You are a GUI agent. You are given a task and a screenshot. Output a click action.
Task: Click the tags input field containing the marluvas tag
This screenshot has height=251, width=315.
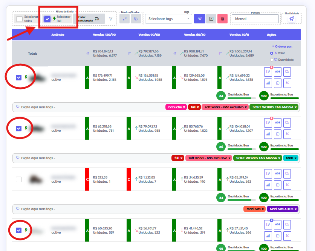click(156, 209)
